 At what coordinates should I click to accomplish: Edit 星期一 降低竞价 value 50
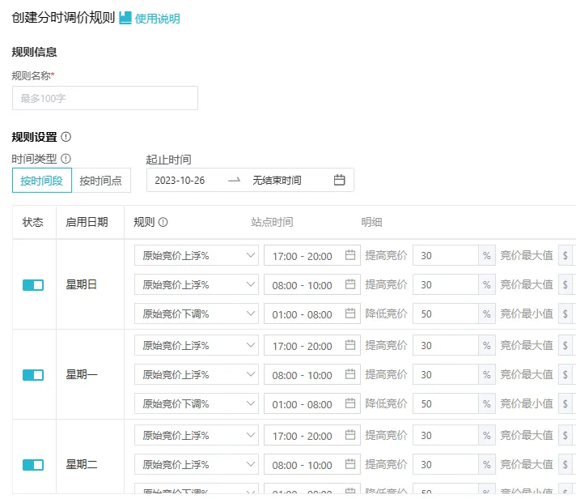pyautogui.click(x=446, y=403)
